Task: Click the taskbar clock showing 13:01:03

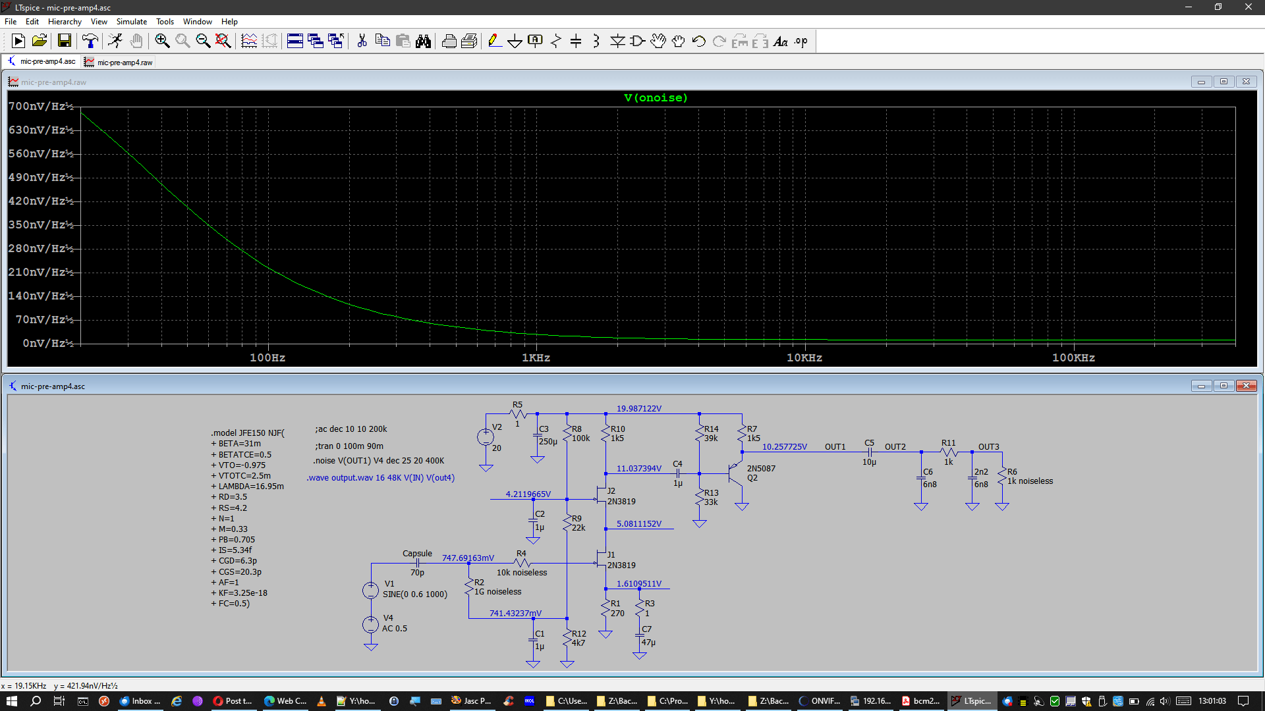Action: pos(1212,701)
